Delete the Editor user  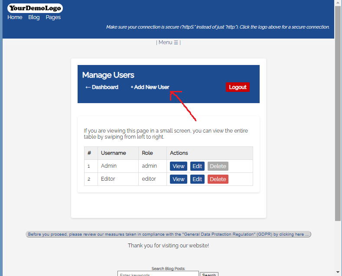pos(218,179)
